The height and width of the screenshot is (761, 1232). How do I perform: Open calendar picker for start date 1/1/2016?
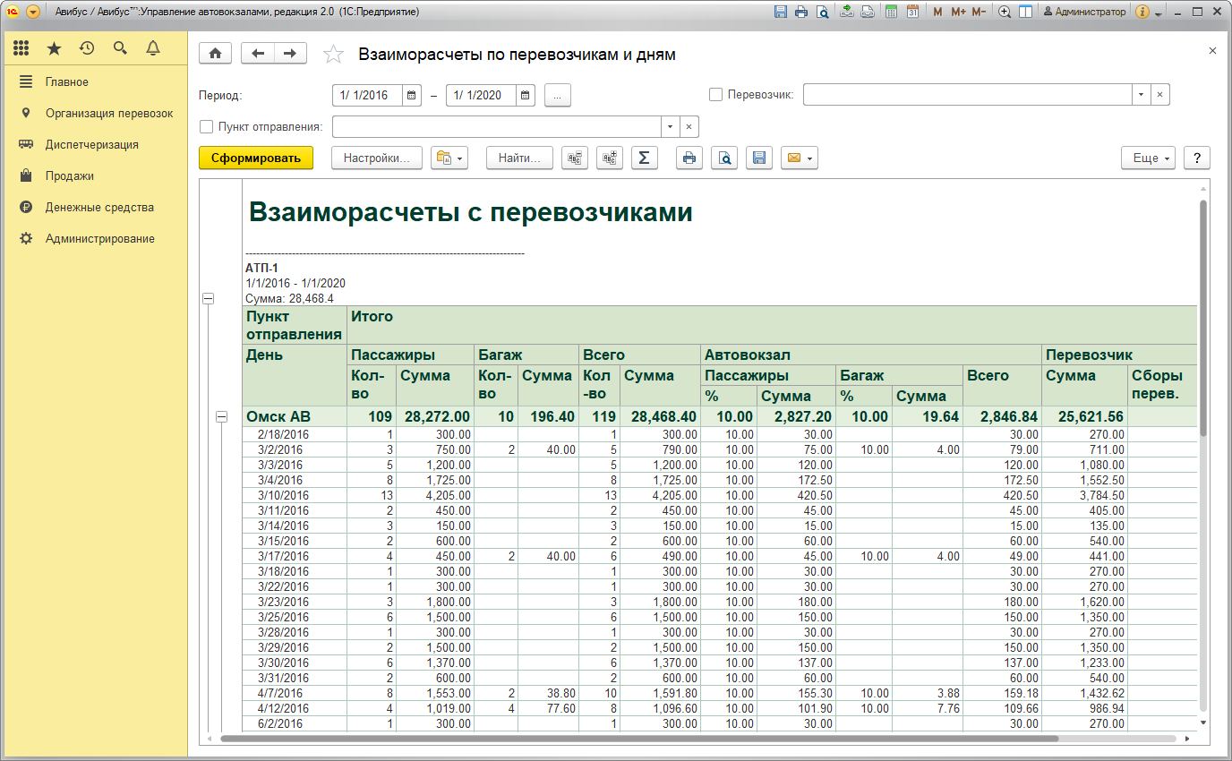(411, 95)
